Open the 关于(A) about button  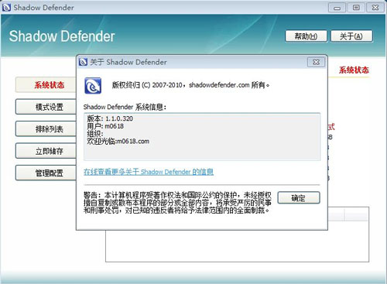tap(351, 36)
